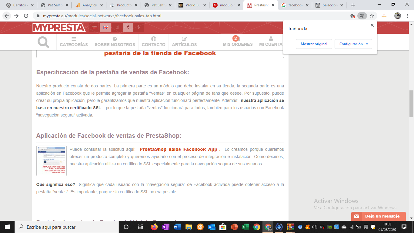This screenshot has height=233, width=414.
Task: Open Microsoft Store from taskbar
Action: 223,227
